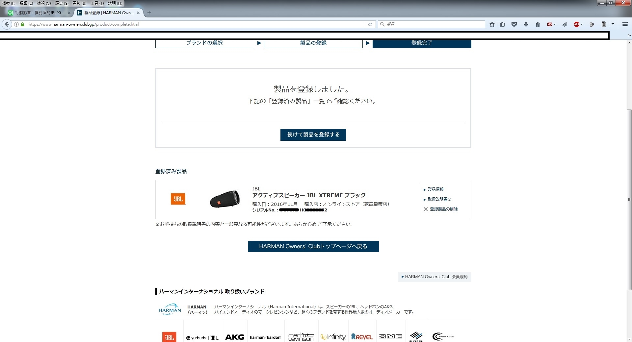
Task: Click the Crystal Cable brand logo
Action: [x=443, y=336]
